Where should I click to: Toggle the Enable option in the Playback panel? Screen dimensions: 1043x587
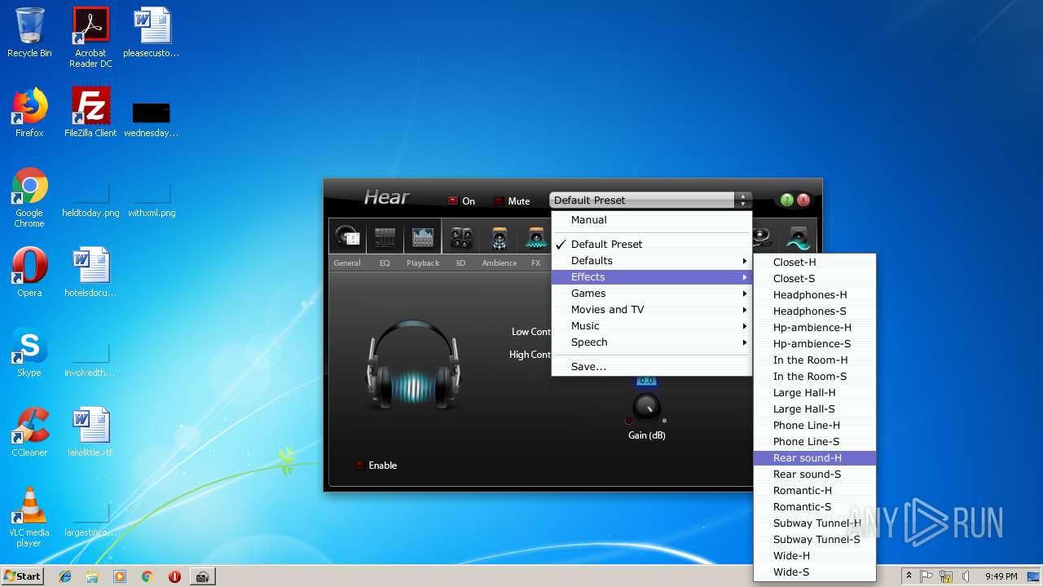coord(376,466)
